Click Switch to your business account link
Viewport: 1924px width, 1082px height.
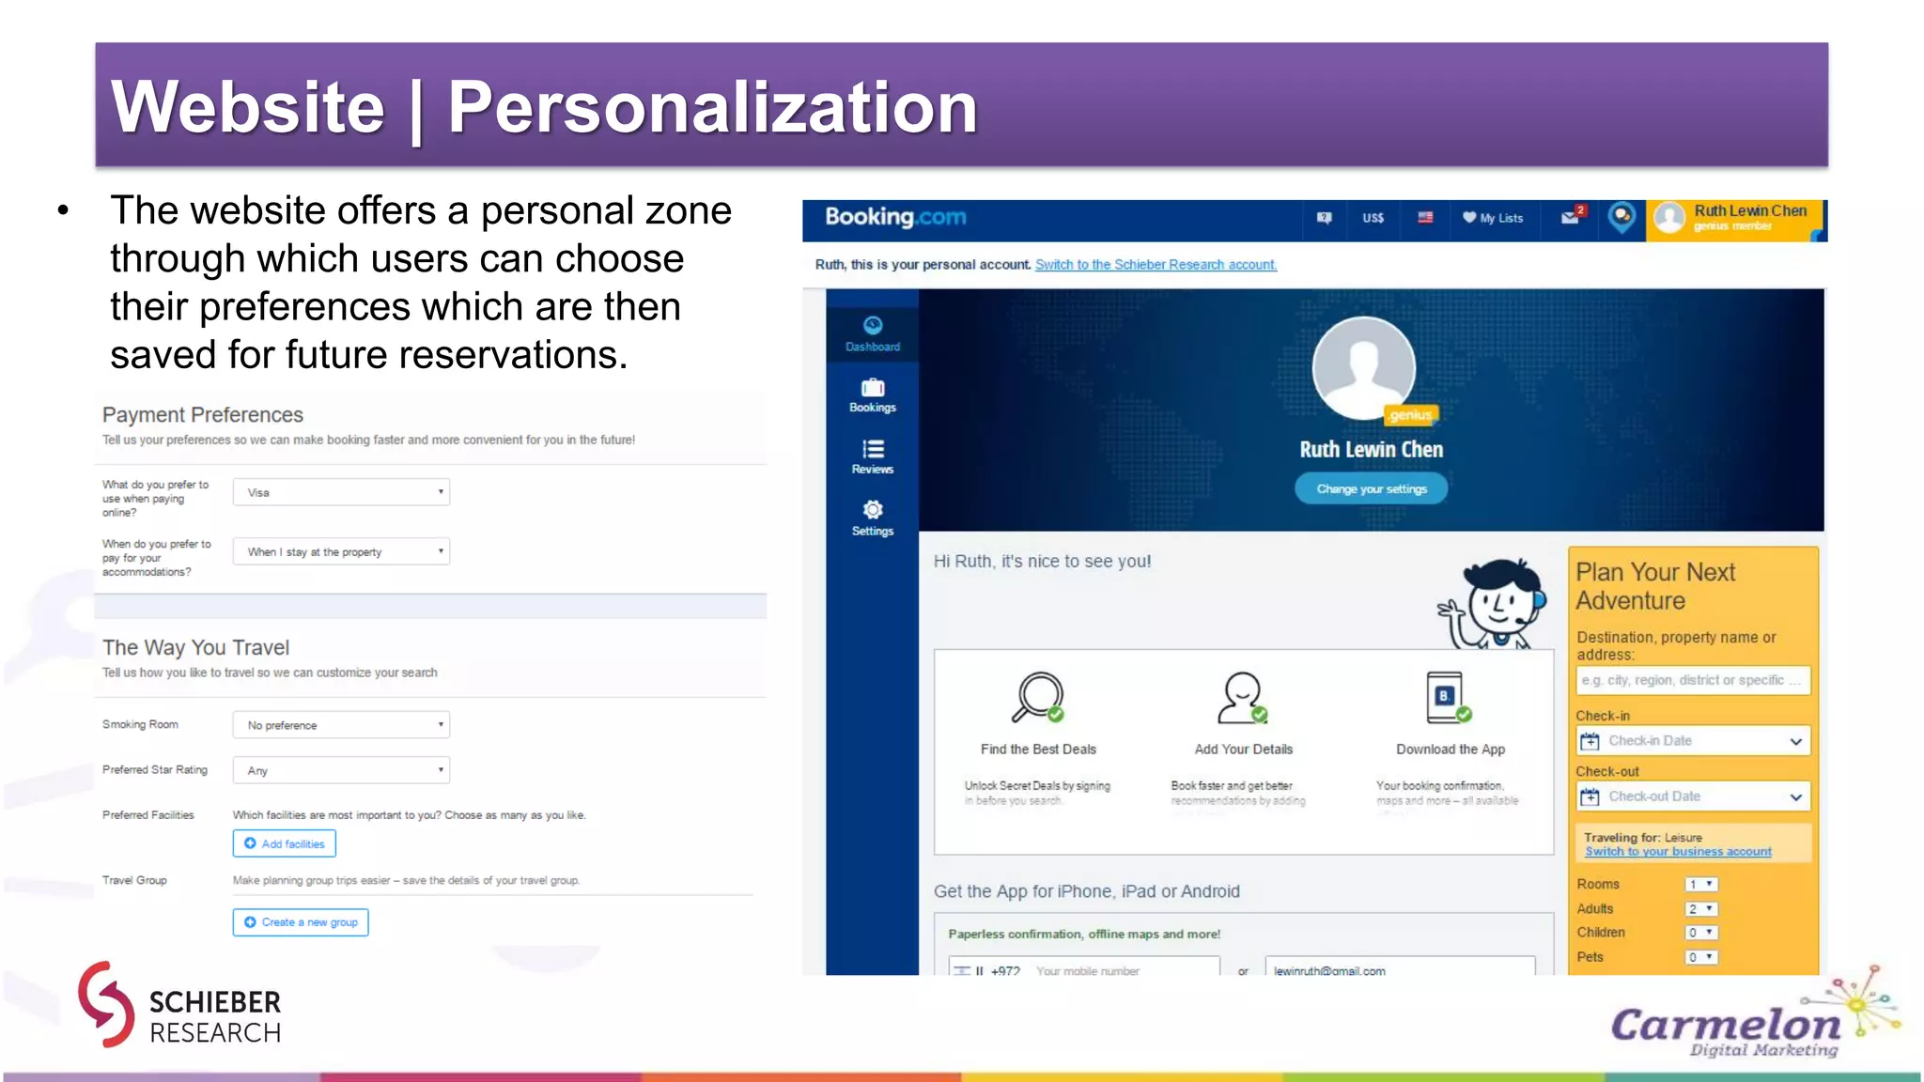coord(1678,852)
